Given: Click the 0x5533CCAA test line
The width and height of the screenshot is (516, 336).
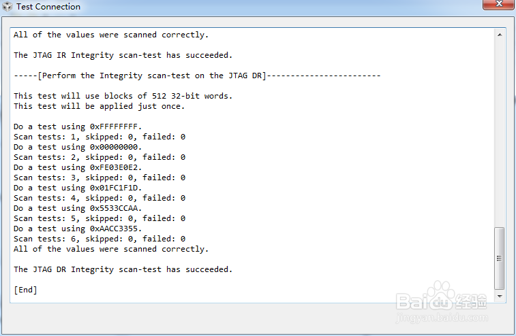Looking at the screenshot, I should tap(78, 208).
